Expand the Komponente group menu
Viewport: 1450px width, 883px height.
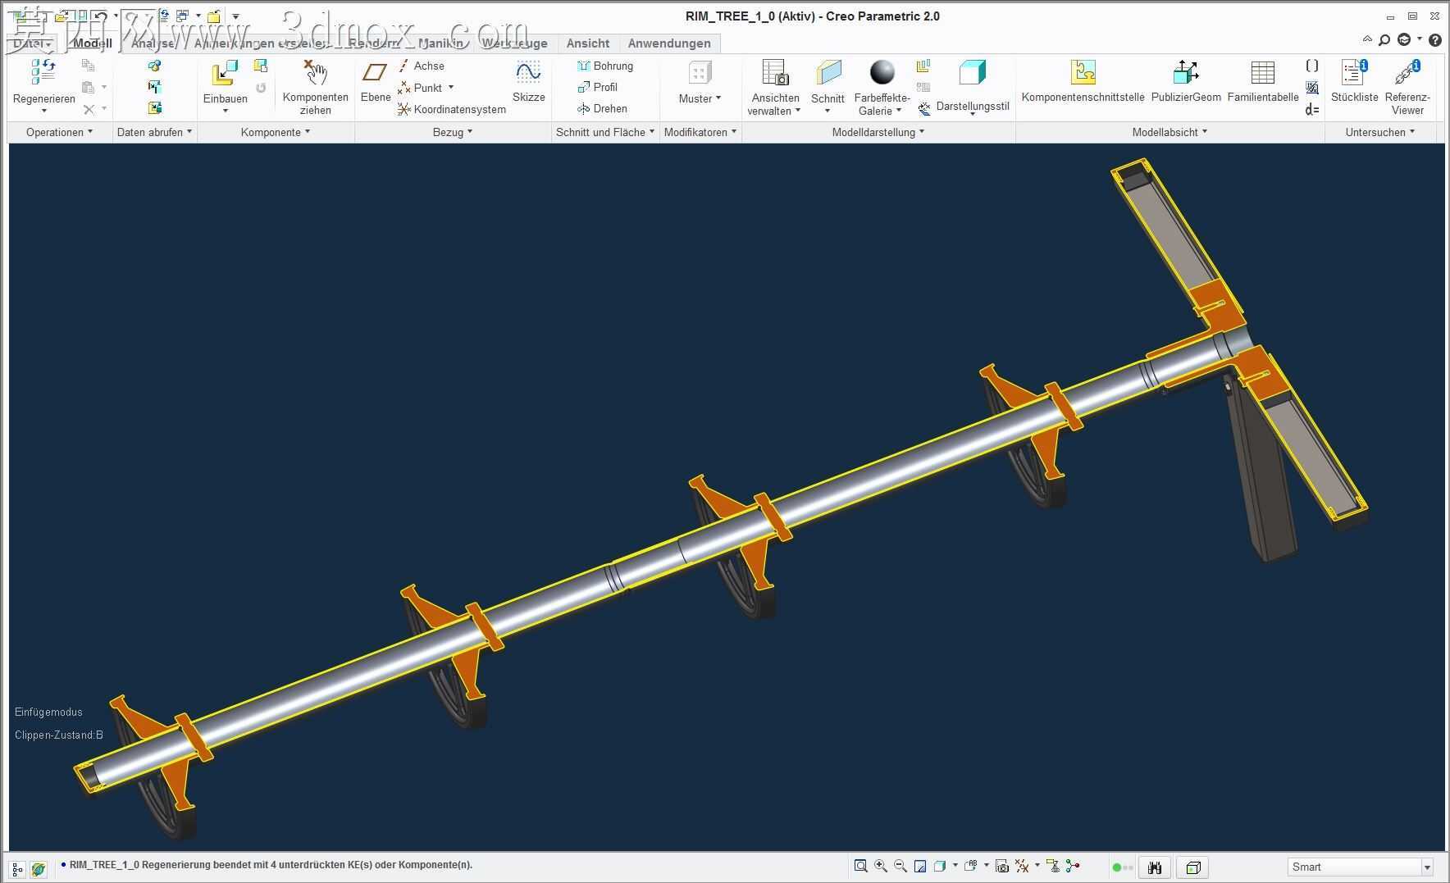(x=276, y=132)
